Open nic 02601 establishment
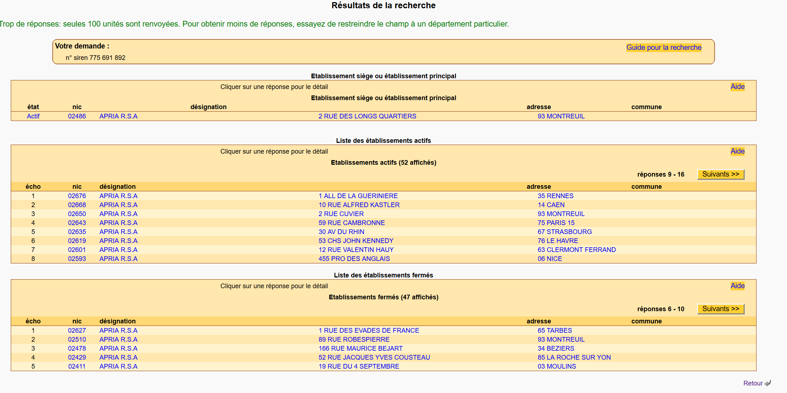The width and height of the screenshot is (787, 393). pyautogui.click(x=77, y=249)
